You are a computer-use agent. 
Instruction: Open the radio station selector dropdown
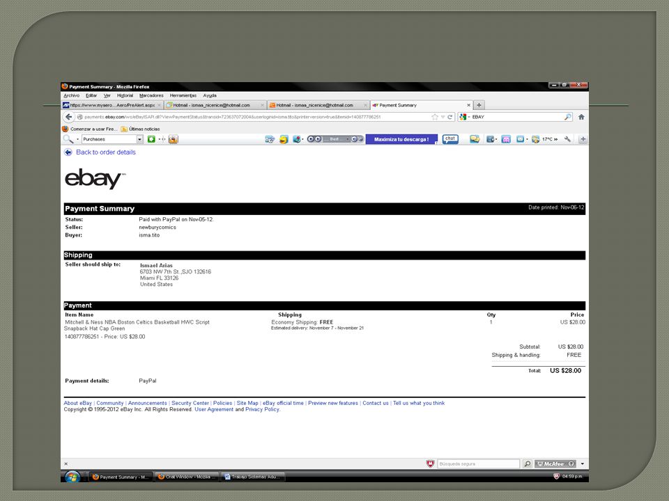[347, 139]
